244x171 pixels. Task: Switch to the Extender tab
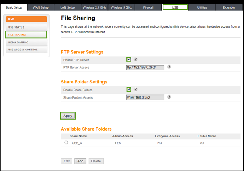click(228, 7)
